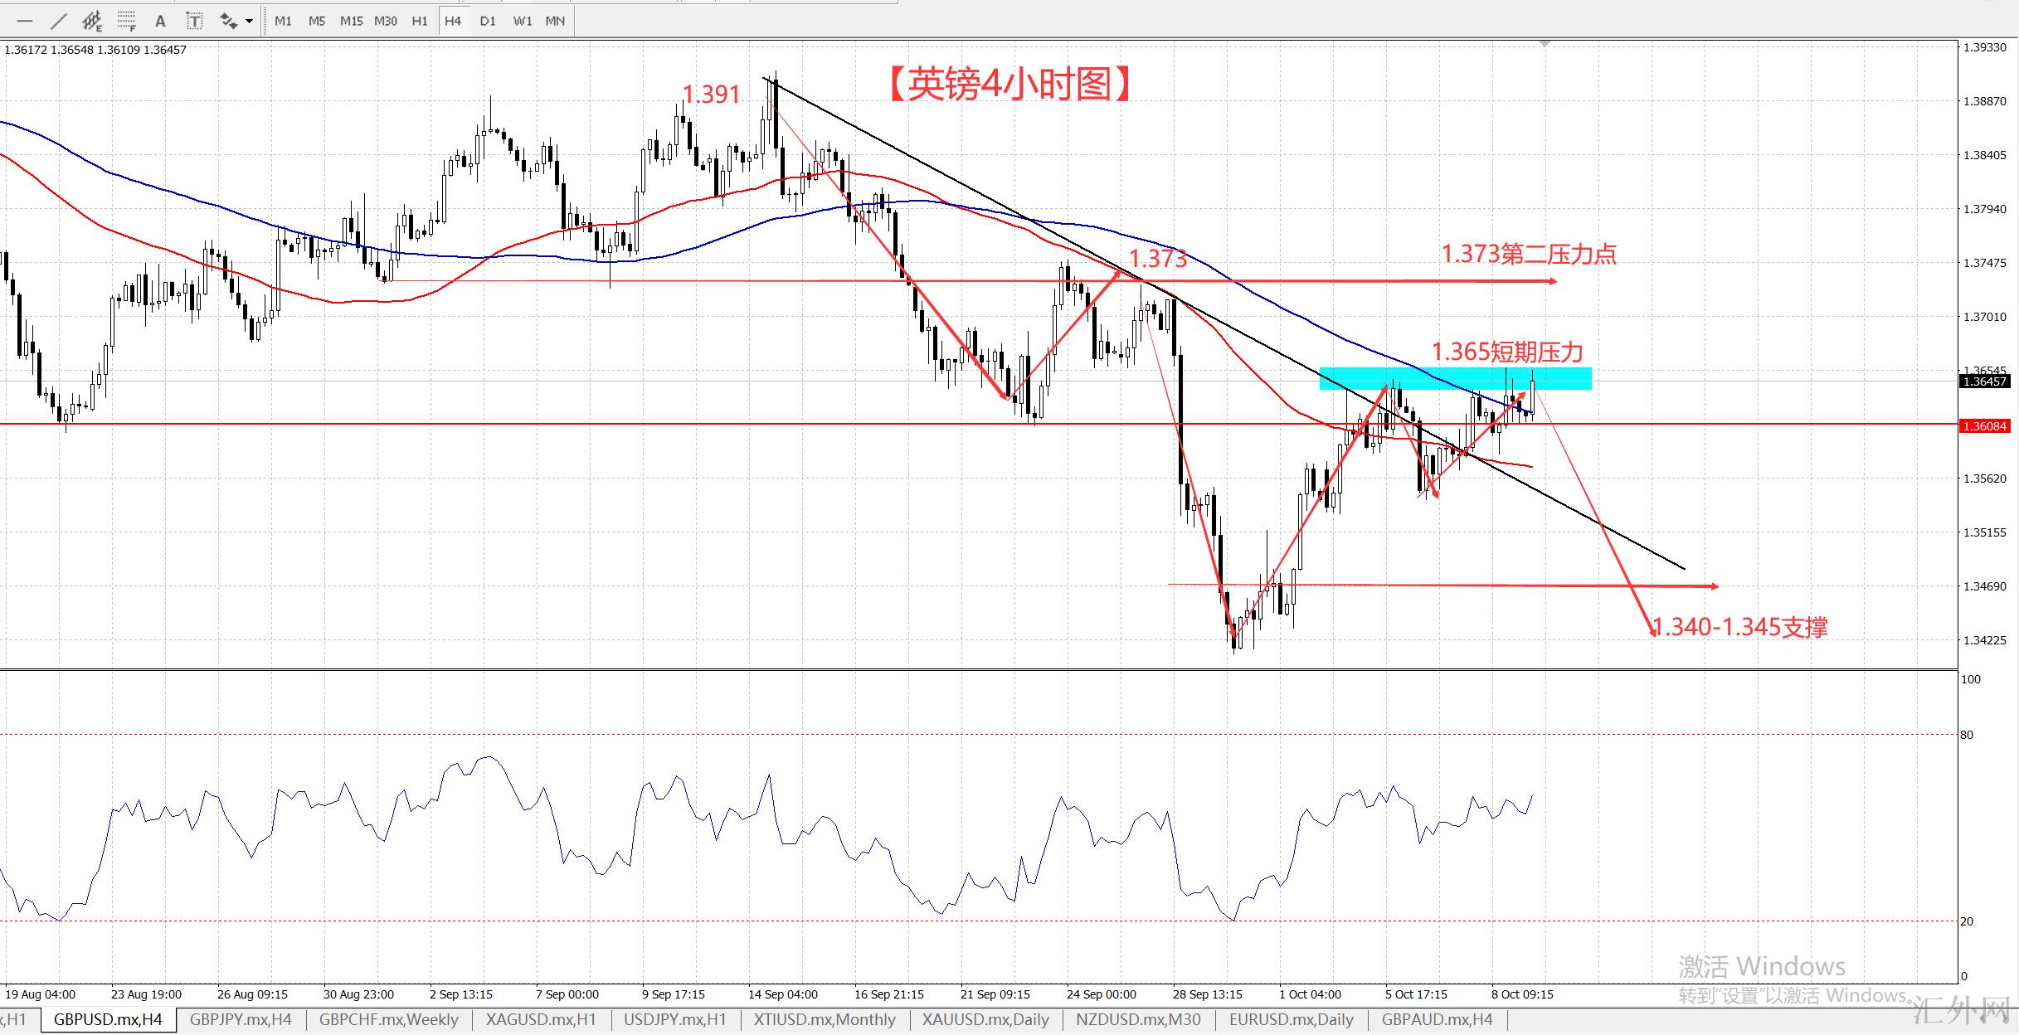Click the chart shift triangle marker
Image resolution: width=2019 pixels, height=1035 pixels.
click(1544, 43)
